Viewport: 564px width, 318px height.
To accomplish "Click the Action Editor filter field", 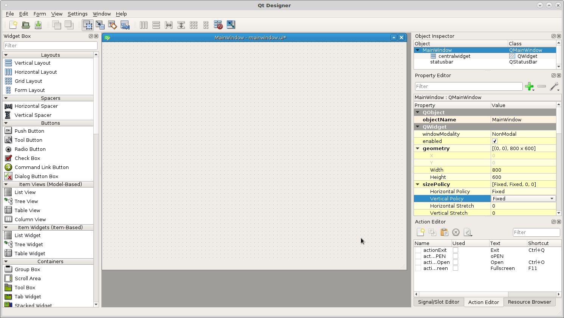I will tap(536, 233).
